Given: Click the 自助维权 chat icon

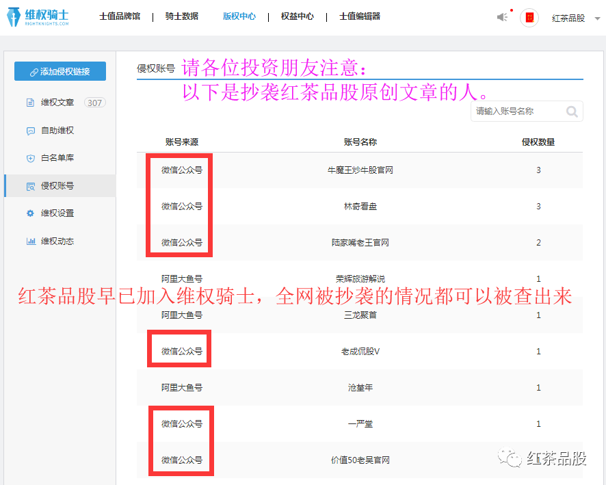Looking at the screenshot, I should [31, 131].
